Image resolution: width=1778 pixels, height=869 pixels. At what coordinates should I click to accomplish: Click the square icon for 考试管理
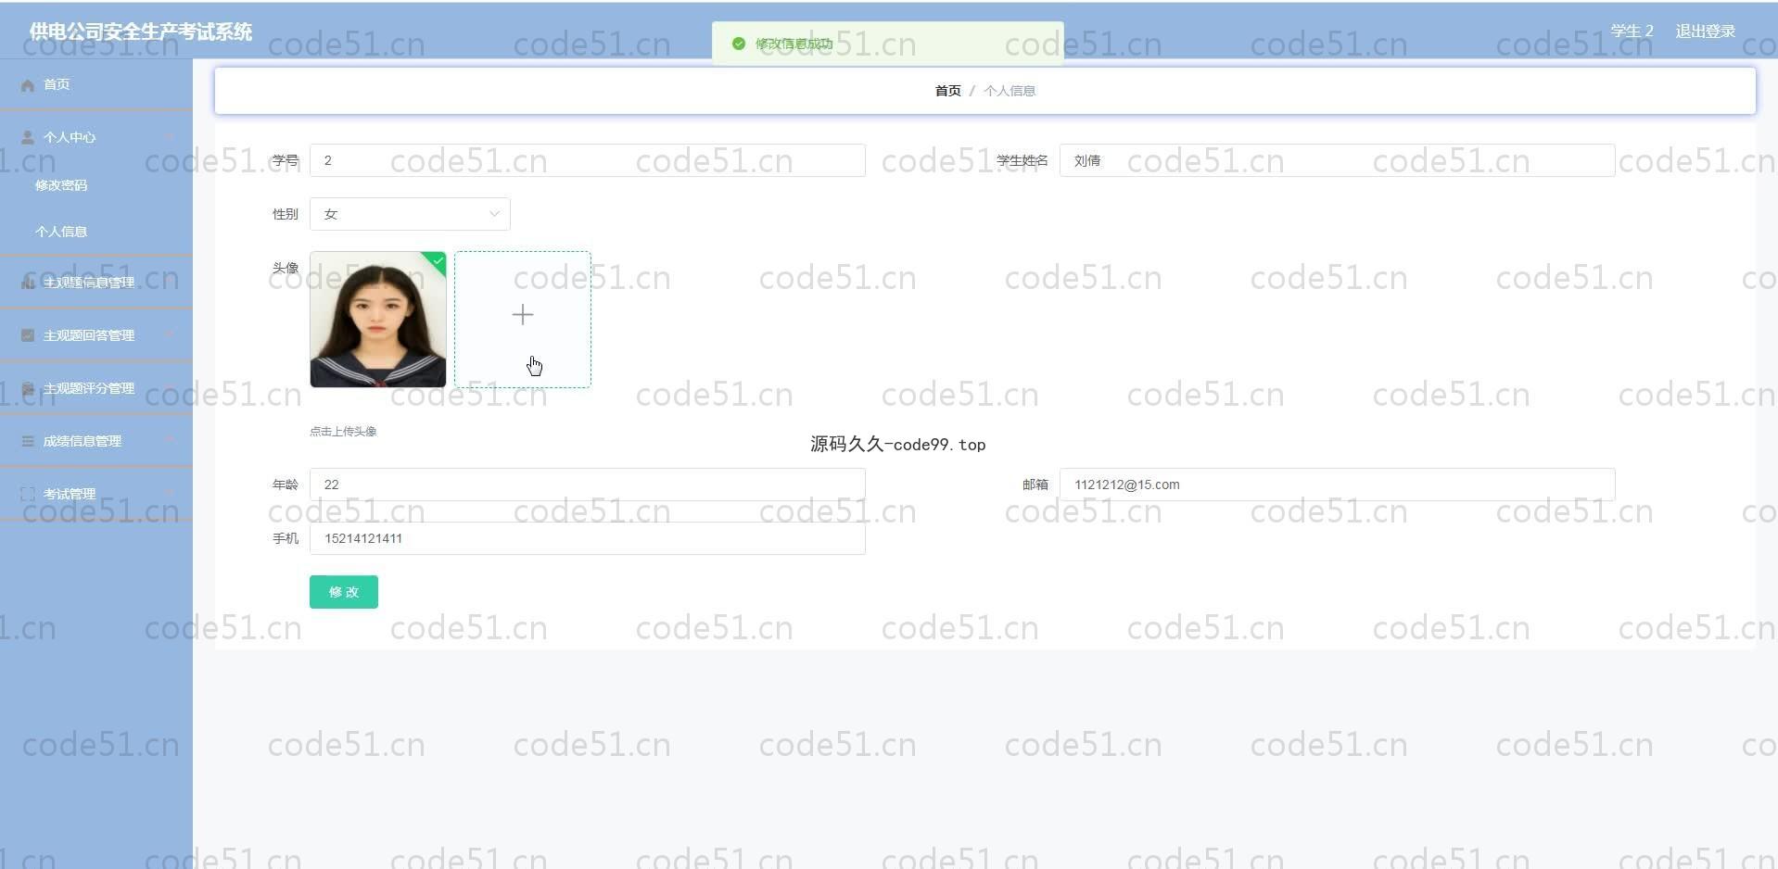(28, 494)
